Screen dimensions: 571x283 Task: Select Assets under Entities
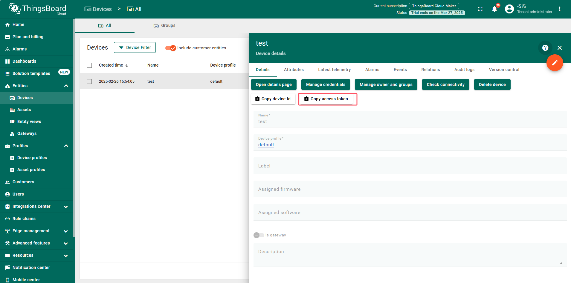(36, 110)
